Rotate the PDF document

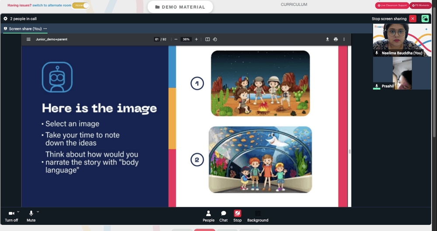215,39
